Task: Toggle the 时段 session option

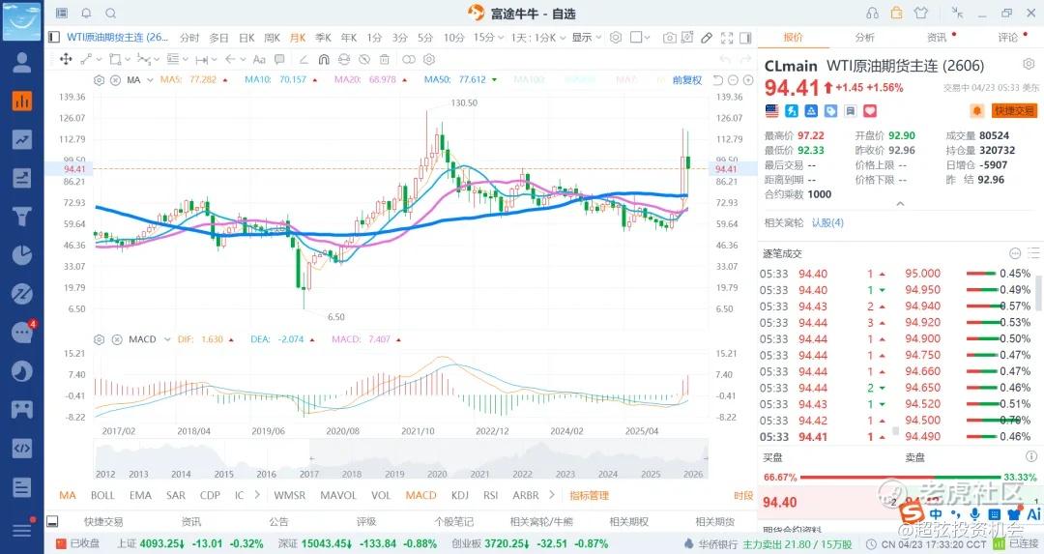Action: [743, 495]
